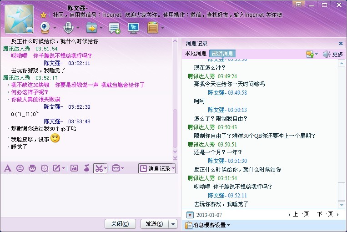Open the magic emoticon icon

tap(32, 168)
